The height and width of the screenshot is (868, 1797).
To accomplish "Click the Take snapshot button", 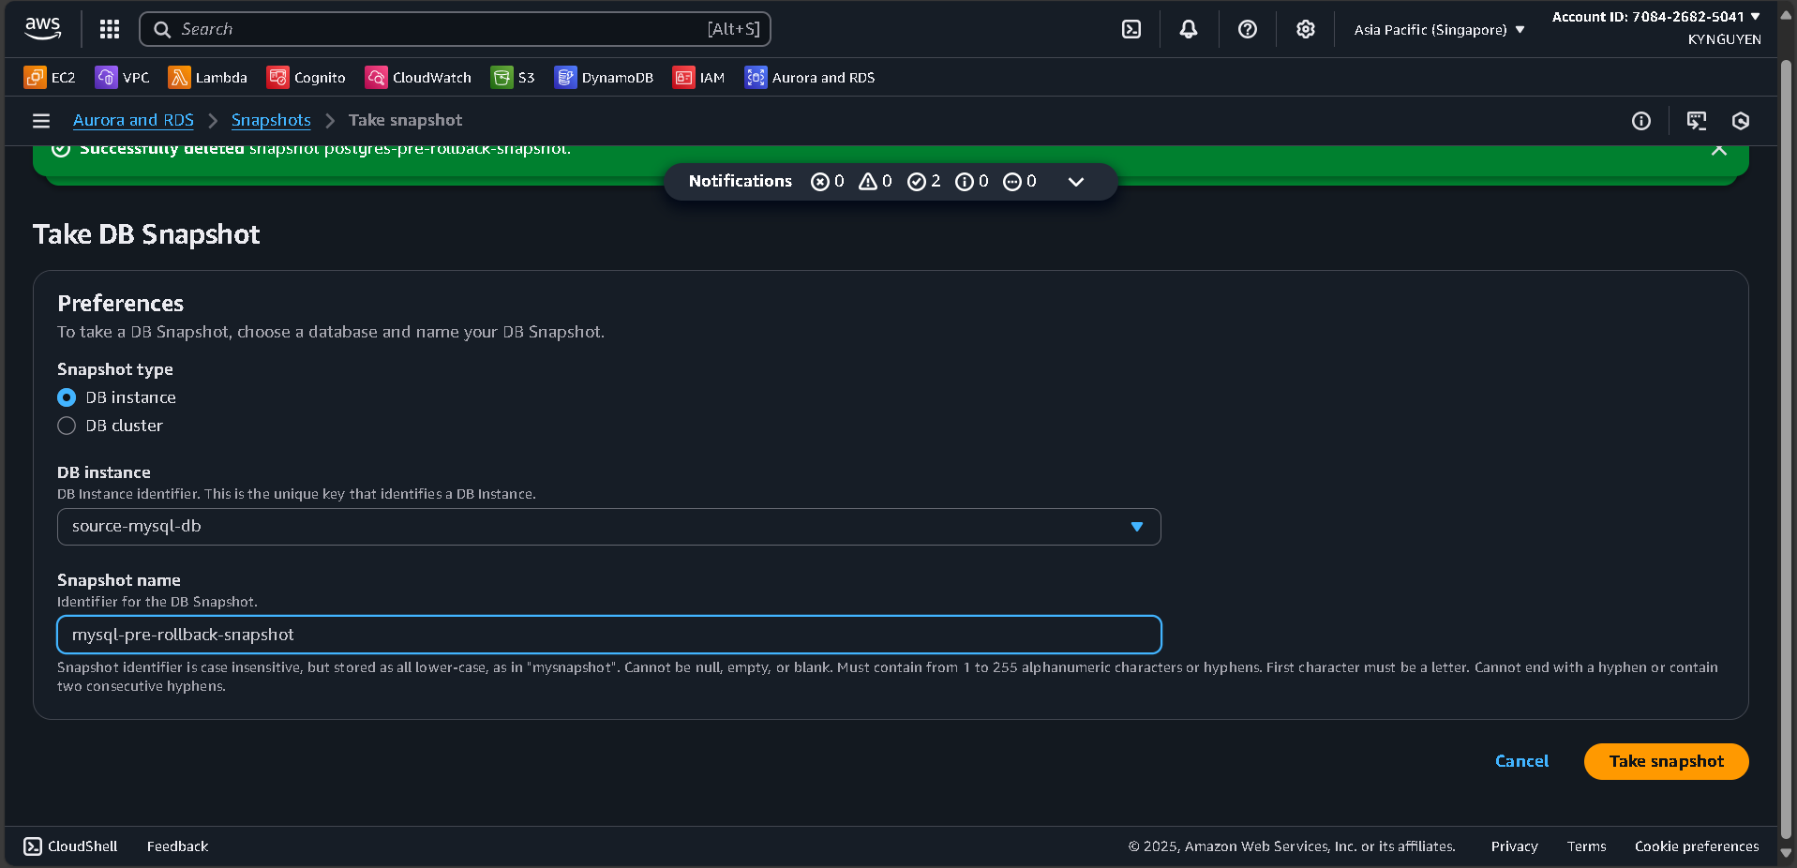I will coord(1665,761).
